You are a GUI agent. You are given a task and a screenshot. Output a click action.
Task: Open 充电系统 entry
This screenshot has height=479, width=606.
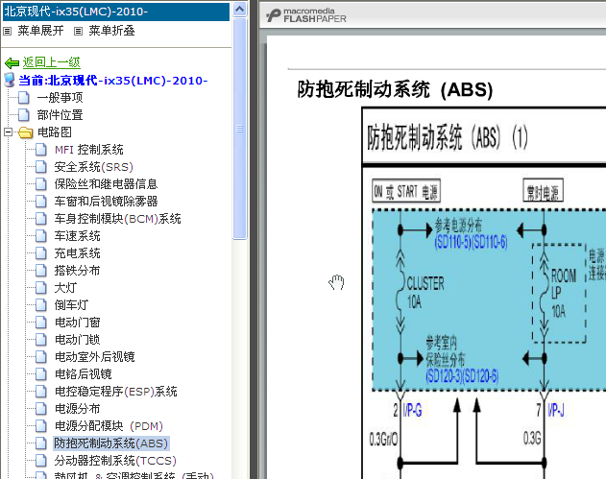77,253
